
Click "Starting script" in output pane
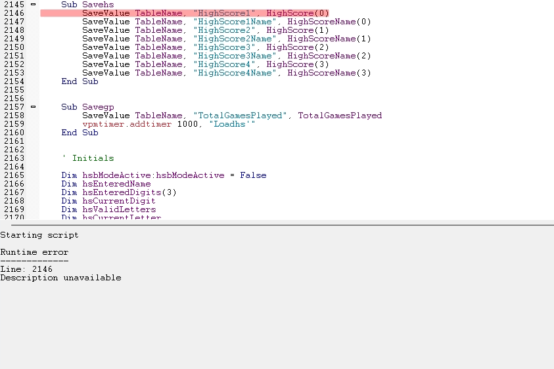pos(39,235)
